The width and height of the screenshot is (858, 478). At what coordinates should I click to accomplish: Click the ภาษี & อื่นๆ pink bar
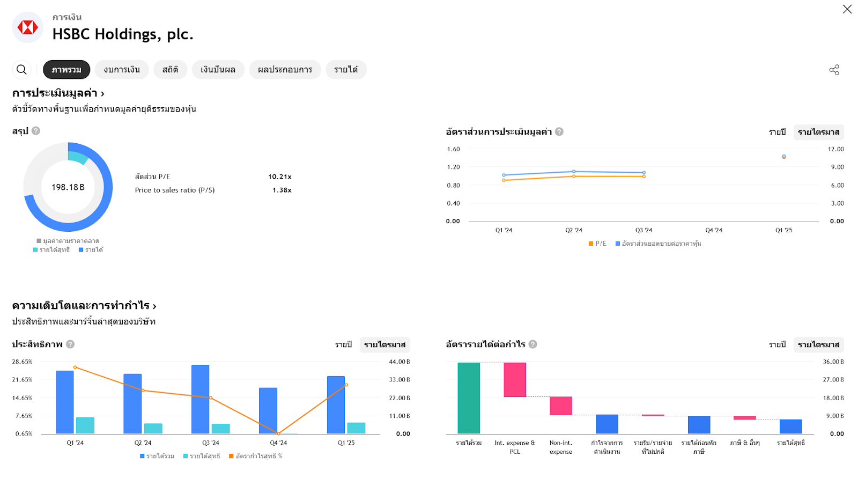(x=745, y=417)
